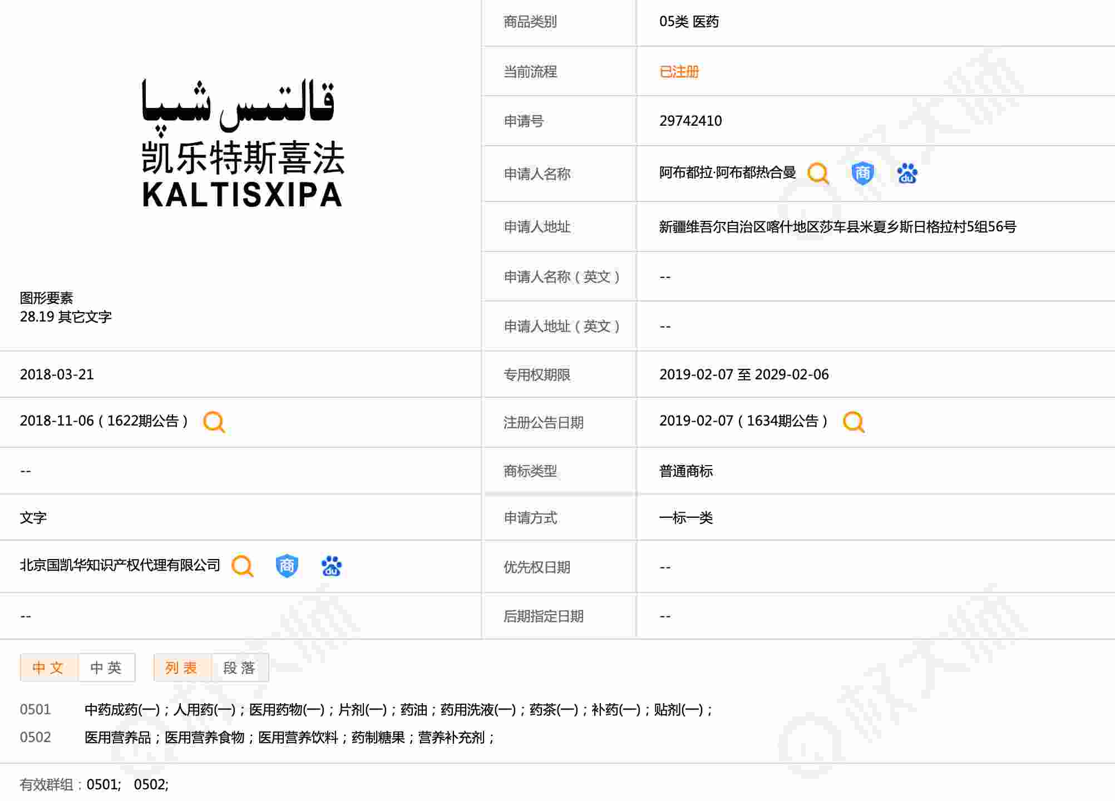Click search icon next to 1622期公告

(214, 422)
